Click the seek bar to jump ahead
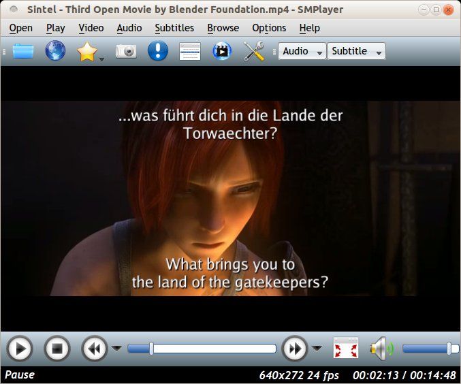The width and height of the screenshot is (461, 384). pyautogui.click(x=202, y=349)
